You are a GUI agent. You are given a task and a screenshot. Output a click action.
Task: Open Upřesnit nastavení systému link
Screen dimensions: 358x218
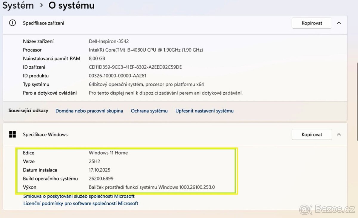click(x=204, y=111)
